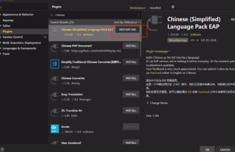Click the Miscellaneous category tag
The width and height of the screenshot is (235, 152).
click(x=178, y=40)
